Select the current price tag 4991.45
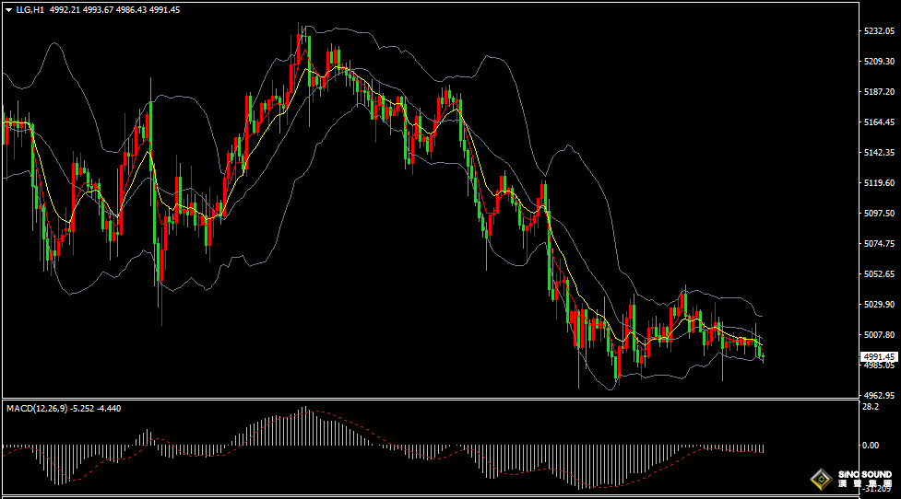The width and height of the screenshot is (901, 499). click(877, 356)
